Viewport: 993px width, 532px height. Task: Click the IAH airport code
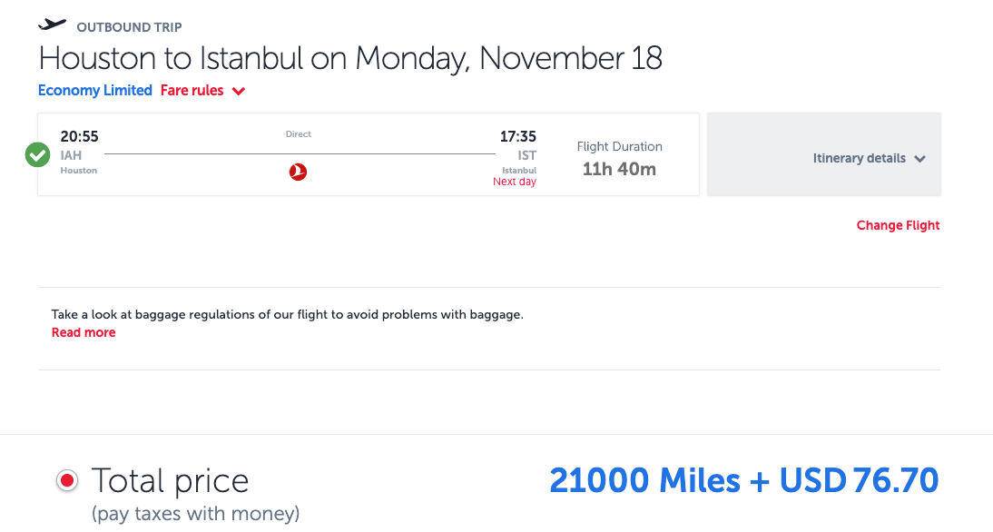[72, 156]
